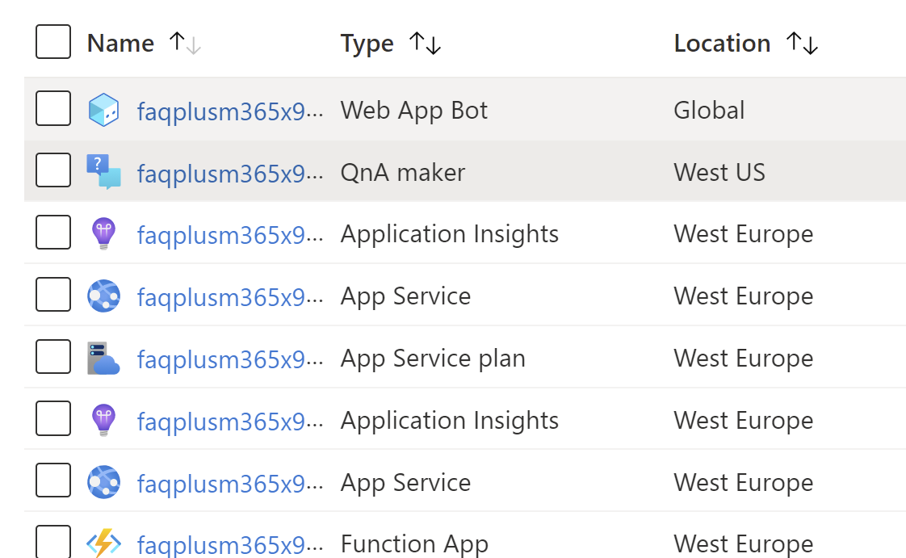The image size is (906, 558).
Task: Sort resources by Location column
Action: pos(803,43)
